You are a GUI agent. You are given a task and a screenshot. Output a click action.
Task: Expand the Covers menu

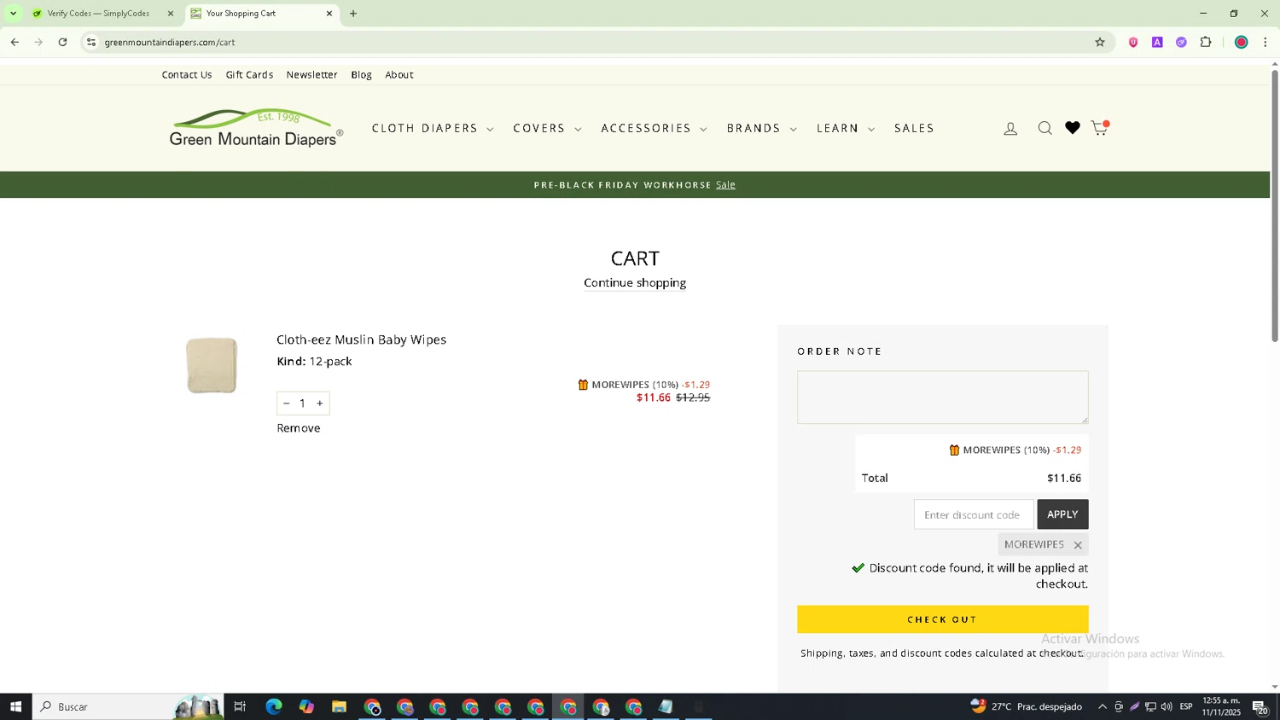click(547, 129)
